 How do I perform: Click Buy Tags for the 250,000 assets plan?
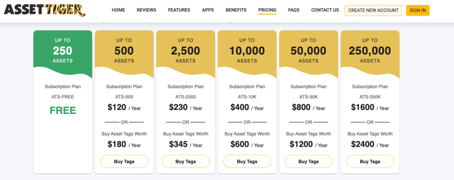point(370,161)
